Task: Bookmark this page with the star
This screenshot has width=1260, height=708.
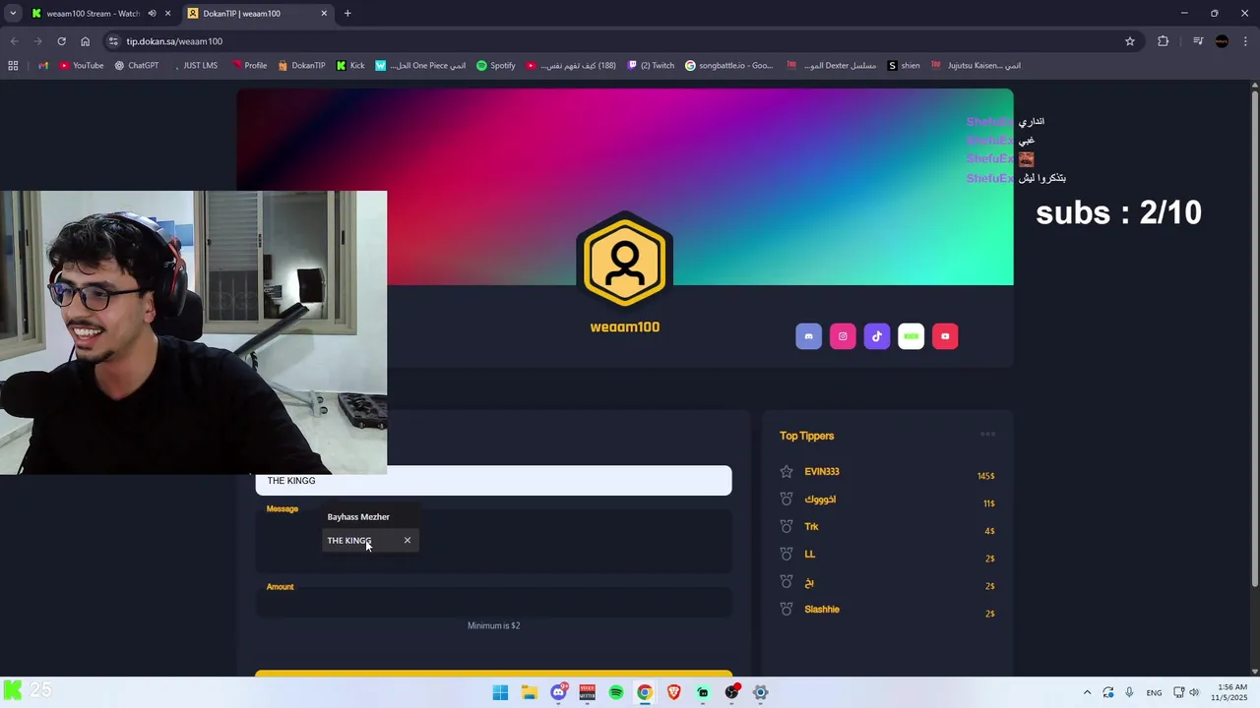Action: pos(1130,41)
